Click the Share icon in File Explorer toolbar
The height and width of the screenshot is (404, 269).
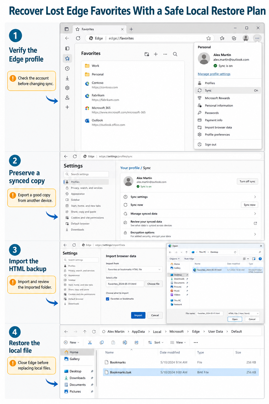coord(137,342)
